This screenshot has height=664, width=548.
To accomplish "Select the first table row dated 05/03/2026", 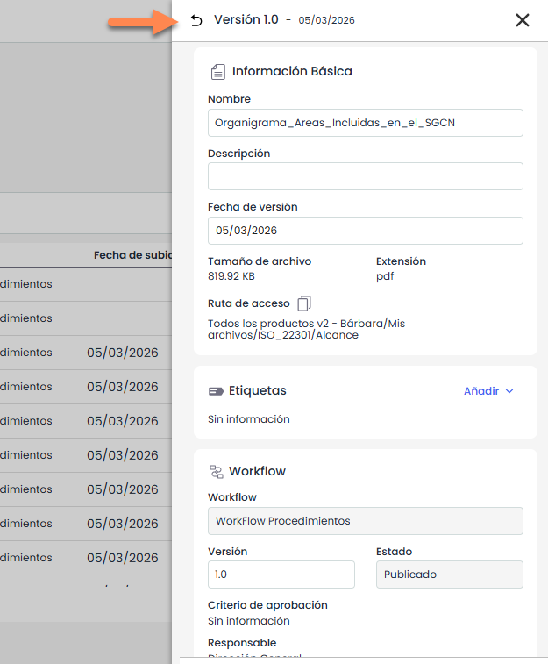I will point(122,353).
